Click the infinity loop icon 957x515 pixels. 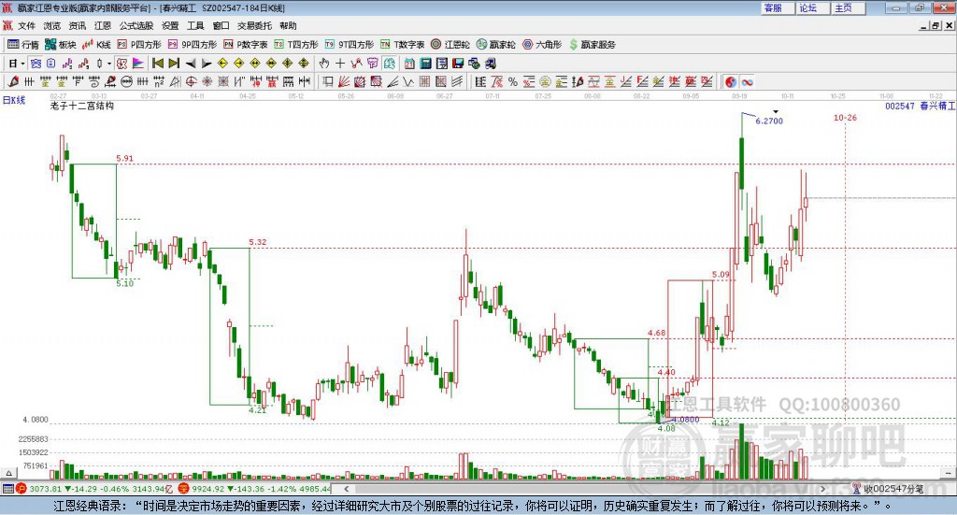(747, 81)
